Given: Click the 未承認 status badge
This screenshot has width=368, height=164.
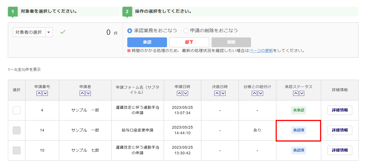Looking at the screenshot, I should tap(298, 110).
